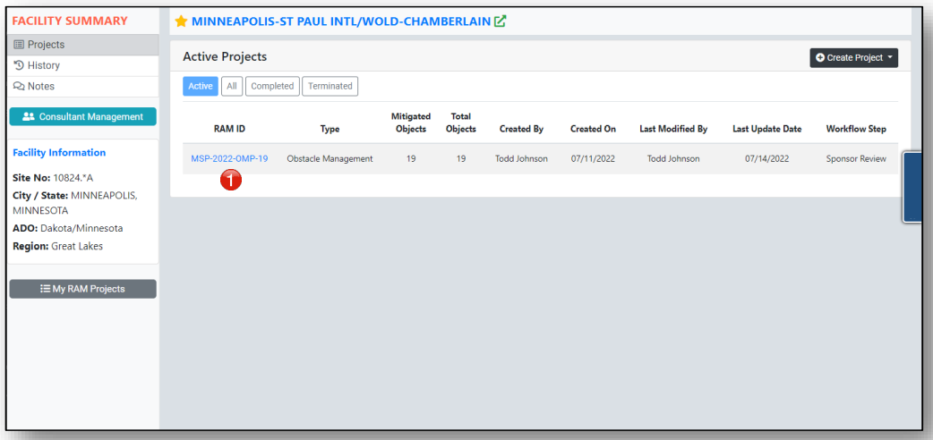Expand the Create Project dropdown

click(x=854, y=57)
